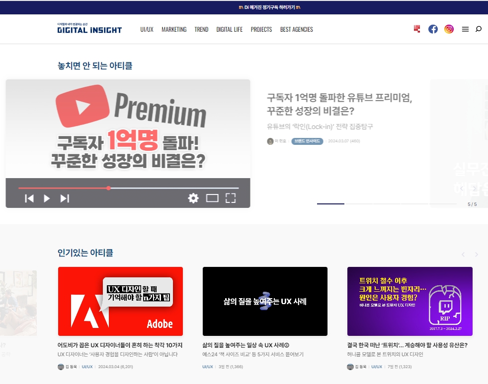The image size is (488, 384).
Task: Open the PROJECTS navigation menu
Action: coord(261,29)
